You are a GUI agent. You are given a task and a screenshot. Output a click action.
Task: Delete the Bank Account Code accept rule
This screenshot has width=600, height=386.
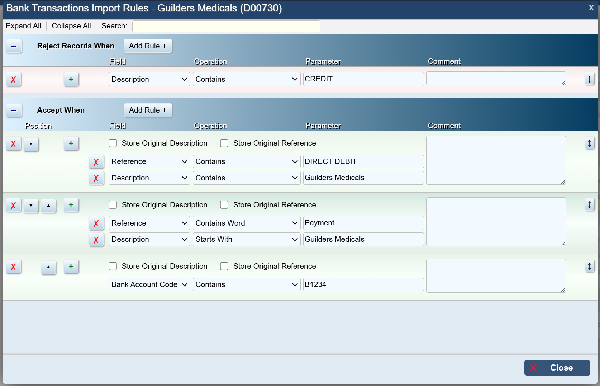click(x=13, y=267)
